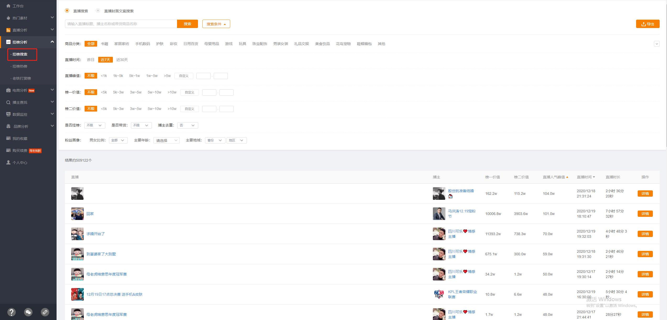The height and width of the screenshot is (320, 667).
Task: Expand 主要年龄 age dropdown
Action: coord(166,140)
